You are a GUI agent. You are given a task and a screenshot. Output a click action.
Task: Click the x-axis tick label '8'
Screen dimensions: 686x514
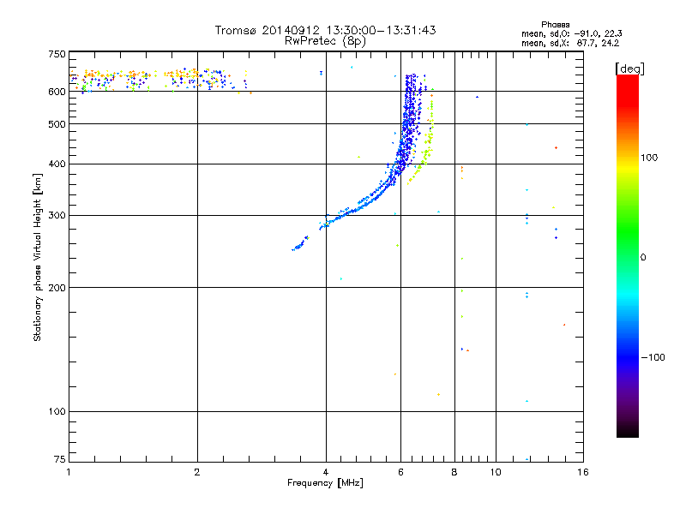[x=454, y=472]
